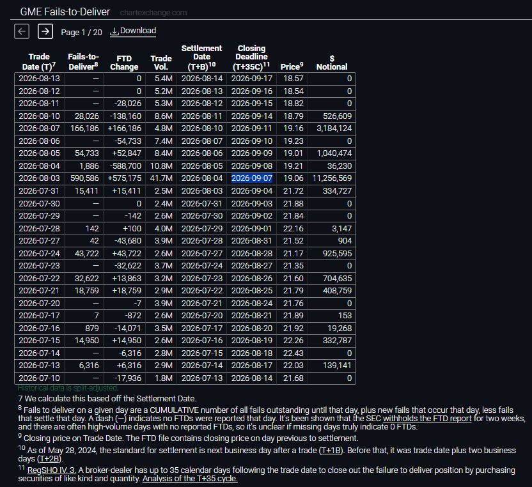Click notional value 3,184,124
Image resolution: width=532 pixels, height=487 pixels.
334,128
